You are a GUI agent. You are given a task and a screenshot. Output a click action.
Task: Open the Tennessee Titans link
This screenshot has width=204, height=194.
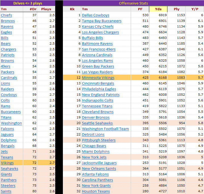tap(97, 106)
